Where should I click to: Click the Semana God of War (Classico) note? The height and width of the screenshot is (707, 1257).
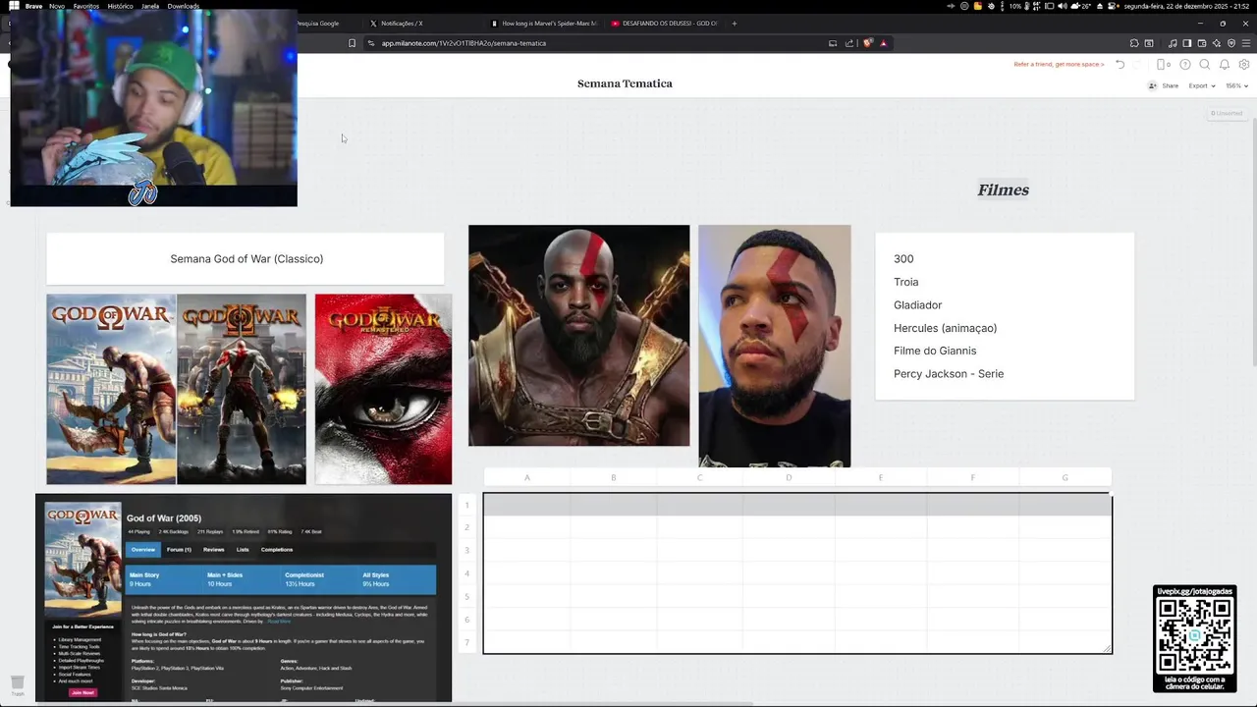pyautogui.click(x=246, y=259)
